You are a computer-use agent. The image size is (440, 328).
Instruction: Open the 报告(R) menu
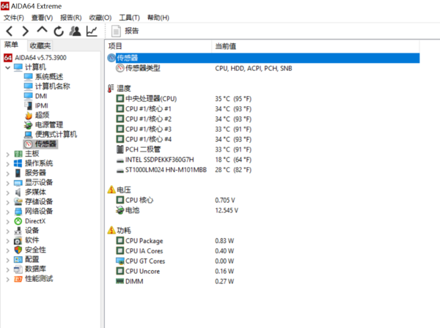coord(70,18)
